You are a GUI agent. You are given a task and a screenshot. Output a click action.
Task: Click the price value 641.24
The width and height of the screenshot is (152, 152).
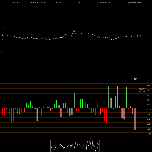click(x=142, y=92)
